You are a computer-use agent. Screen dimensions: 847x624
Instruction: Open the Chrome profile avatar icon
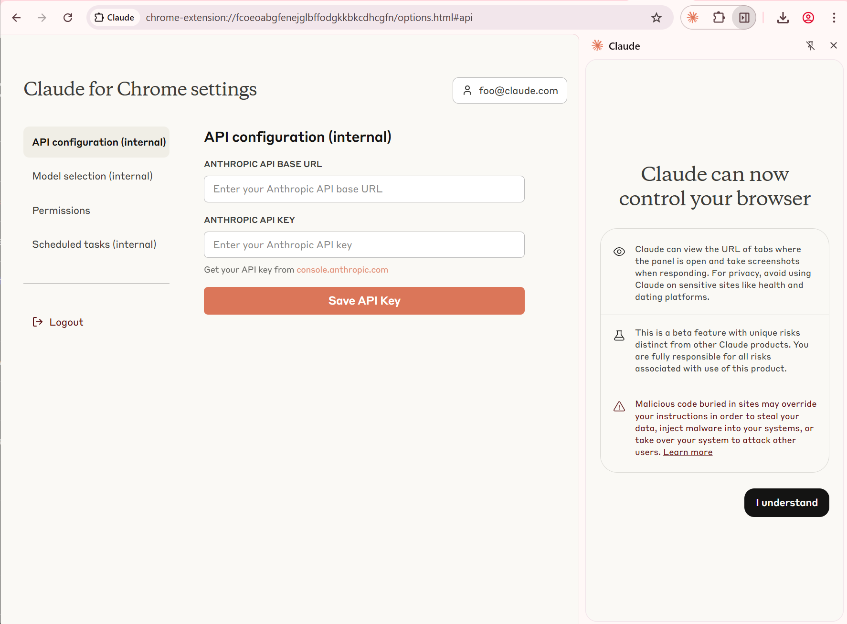click(x=808, y=18)
